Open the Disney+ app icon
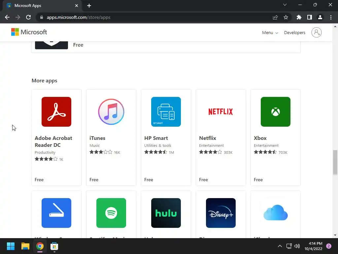The height and width of the screenshot is (254, 338). click(x=220, y=213)
